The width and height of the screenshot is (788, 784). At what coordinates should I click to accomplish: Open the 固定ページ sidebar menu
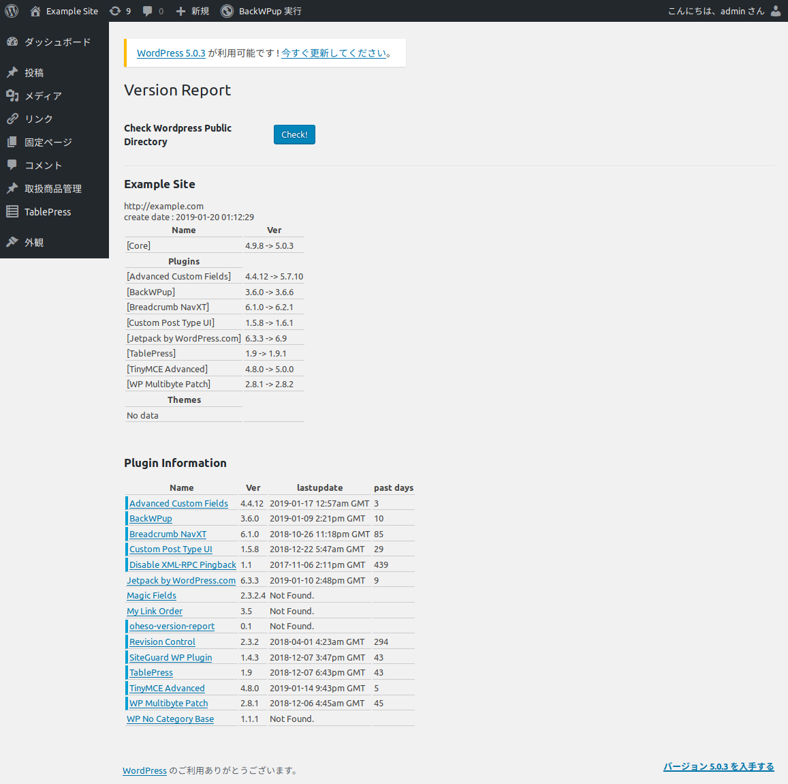click(54, 142)
